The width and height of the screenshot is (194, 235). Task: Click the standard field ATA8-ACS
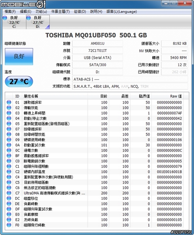(x=130, y=79)
